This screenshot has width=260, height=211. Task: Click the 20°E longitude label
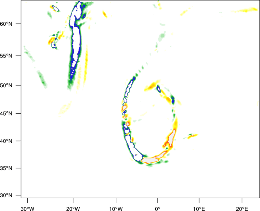point(242,209)
